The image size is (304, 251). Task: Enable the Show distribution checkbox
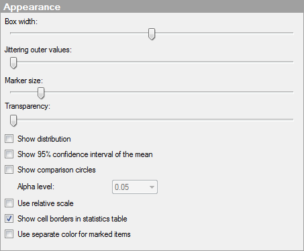point(9,139)
